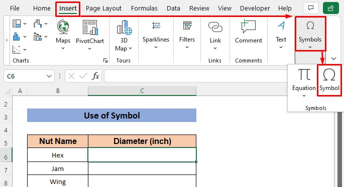
Task: Add a new Comment
Action: pyautogui.click(x=249, y=31)
